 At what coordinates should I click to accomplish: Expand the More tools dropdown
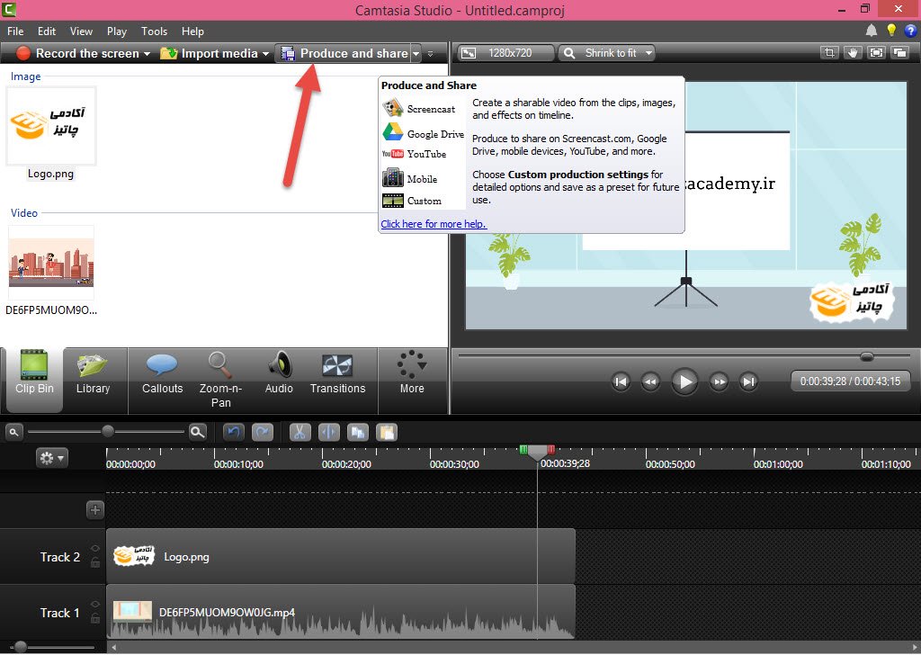coord(412,373)
